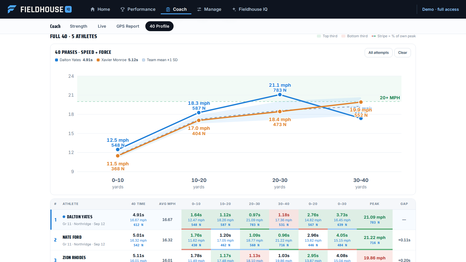
Task: Switch to the Live tab
Action: [102, 26]
